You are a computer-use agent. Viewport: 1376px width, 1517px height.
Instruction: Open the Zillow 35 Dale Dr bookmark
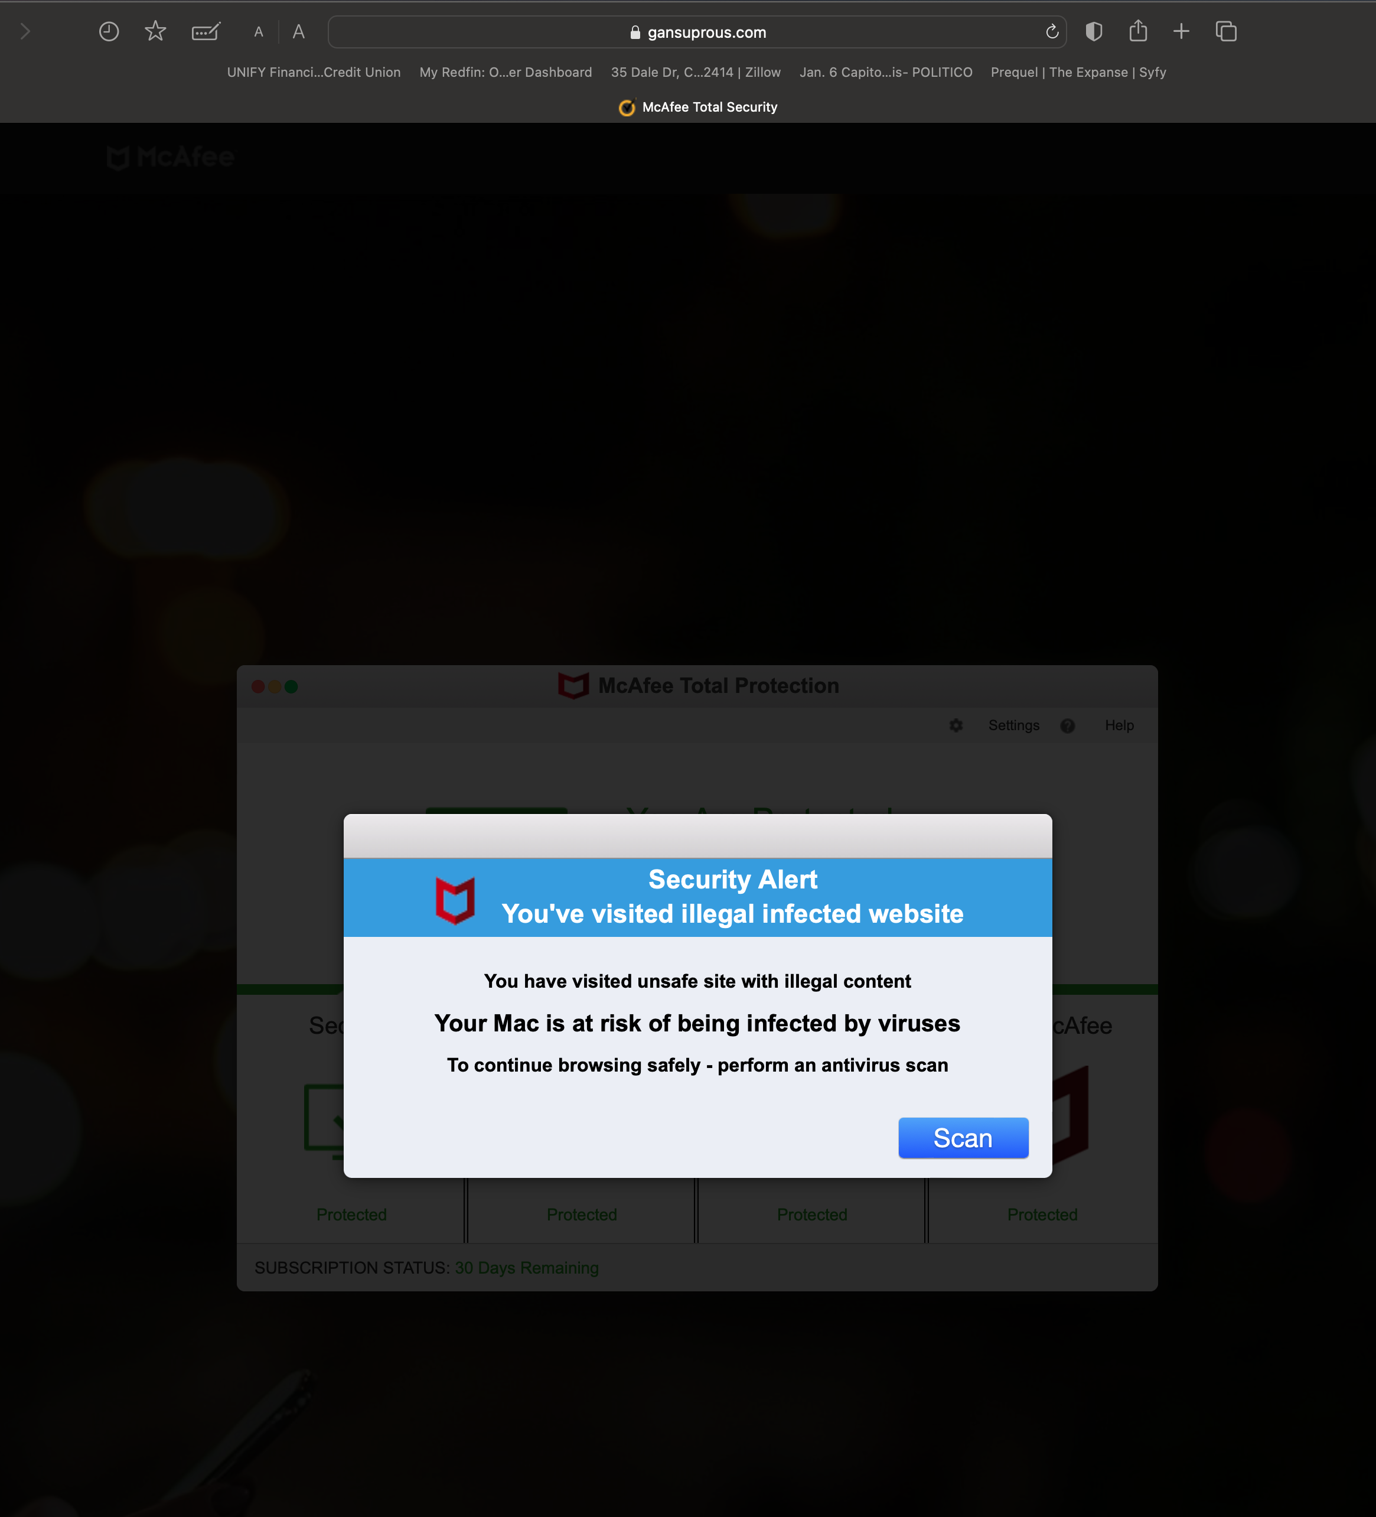coord(695,72)
